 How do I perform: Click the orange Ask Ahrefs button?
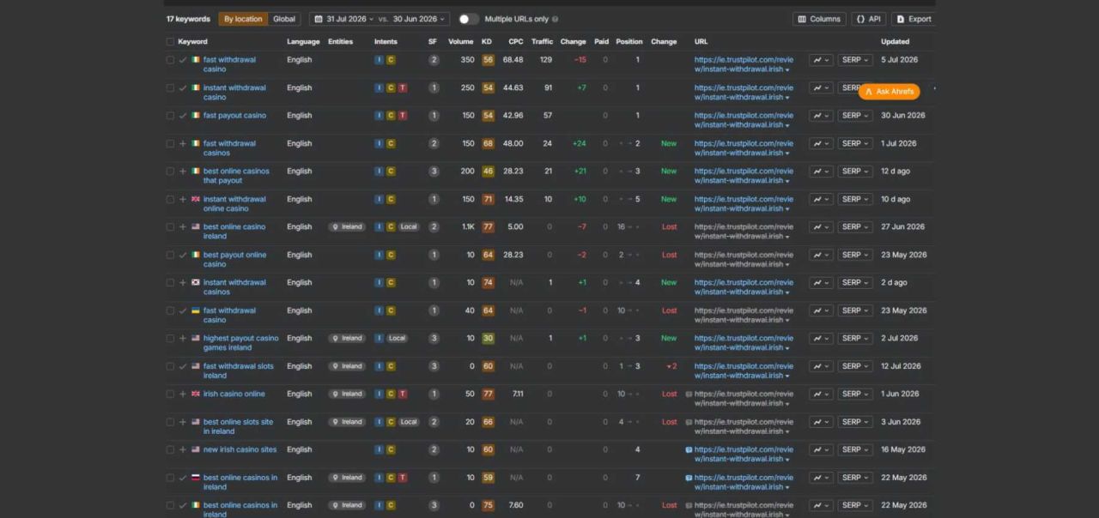click(x=889, y=92)
